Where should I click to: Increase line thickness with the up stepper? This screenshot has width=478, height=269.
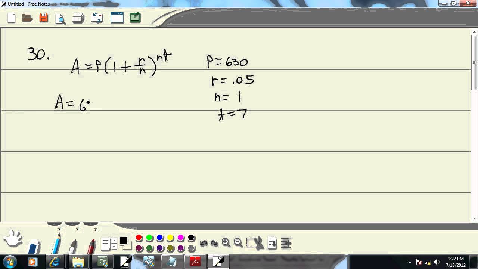(114, 241)
